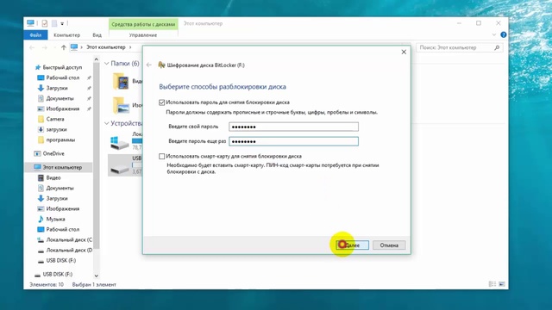The height and width of the screenshot is (310, 552).
Task: Open pinned 'Загрузки' under quick access
Action: 57,88
